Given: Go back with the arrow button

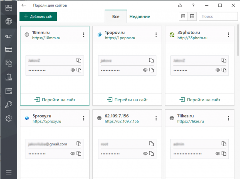Looking at the screenshot, I should click(24, 5).
